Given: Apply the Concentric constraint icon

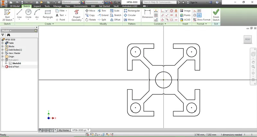Looking at the screenshot, I should (x=172, y=11).
